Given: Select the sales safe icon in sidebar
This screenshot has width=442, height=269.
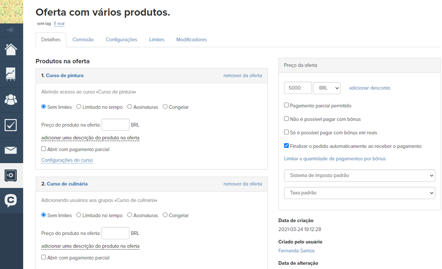Looking at the screenshot, I should pos(11,176).
